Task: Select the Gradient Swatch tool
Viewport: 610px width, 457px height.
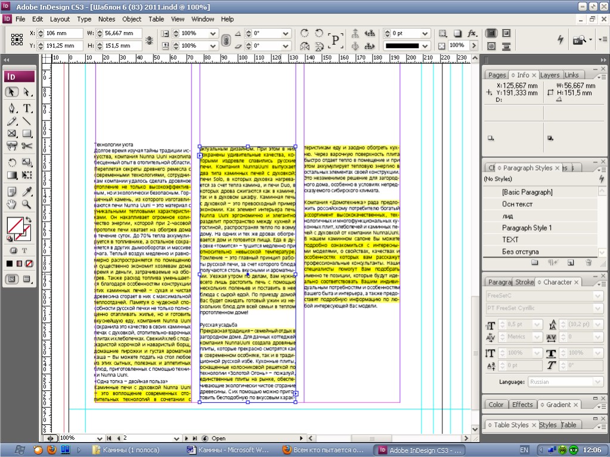Action: [12, 175]
